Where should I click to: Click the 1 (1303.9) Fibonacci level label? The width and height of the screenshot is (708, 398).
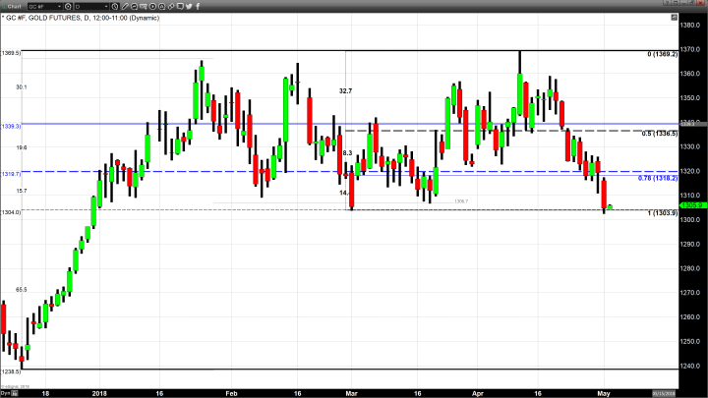click(660, 213)
